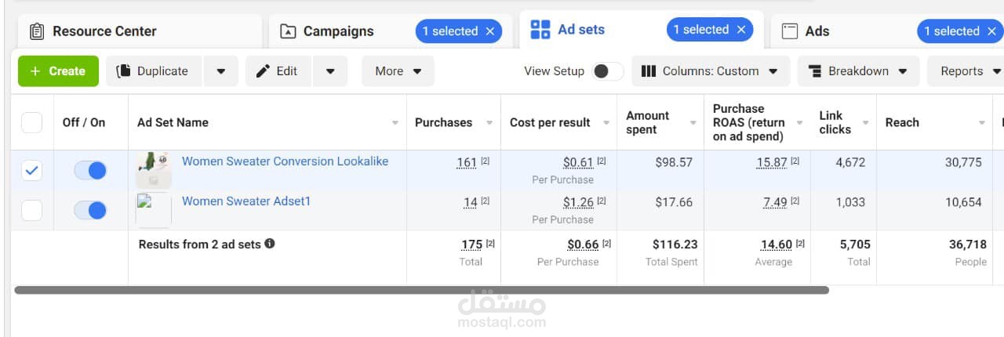This screenshot has height=337, width=1004.
Task: Click the green Create button
Action: (x=58, y=71)
